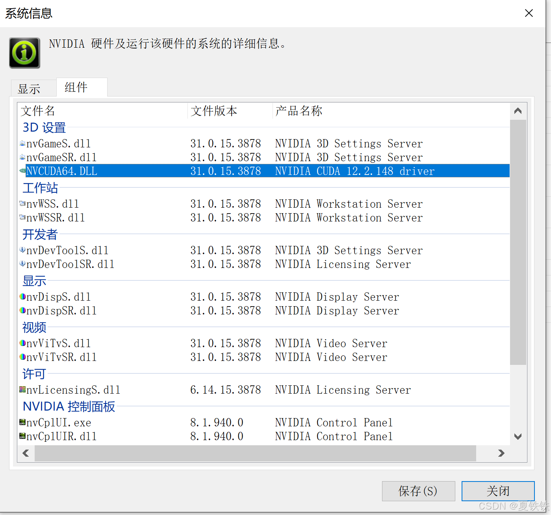Click the horizontal scrollbar thumb
The width and height of the screenshot is (551, 515).
coord(255,453)
